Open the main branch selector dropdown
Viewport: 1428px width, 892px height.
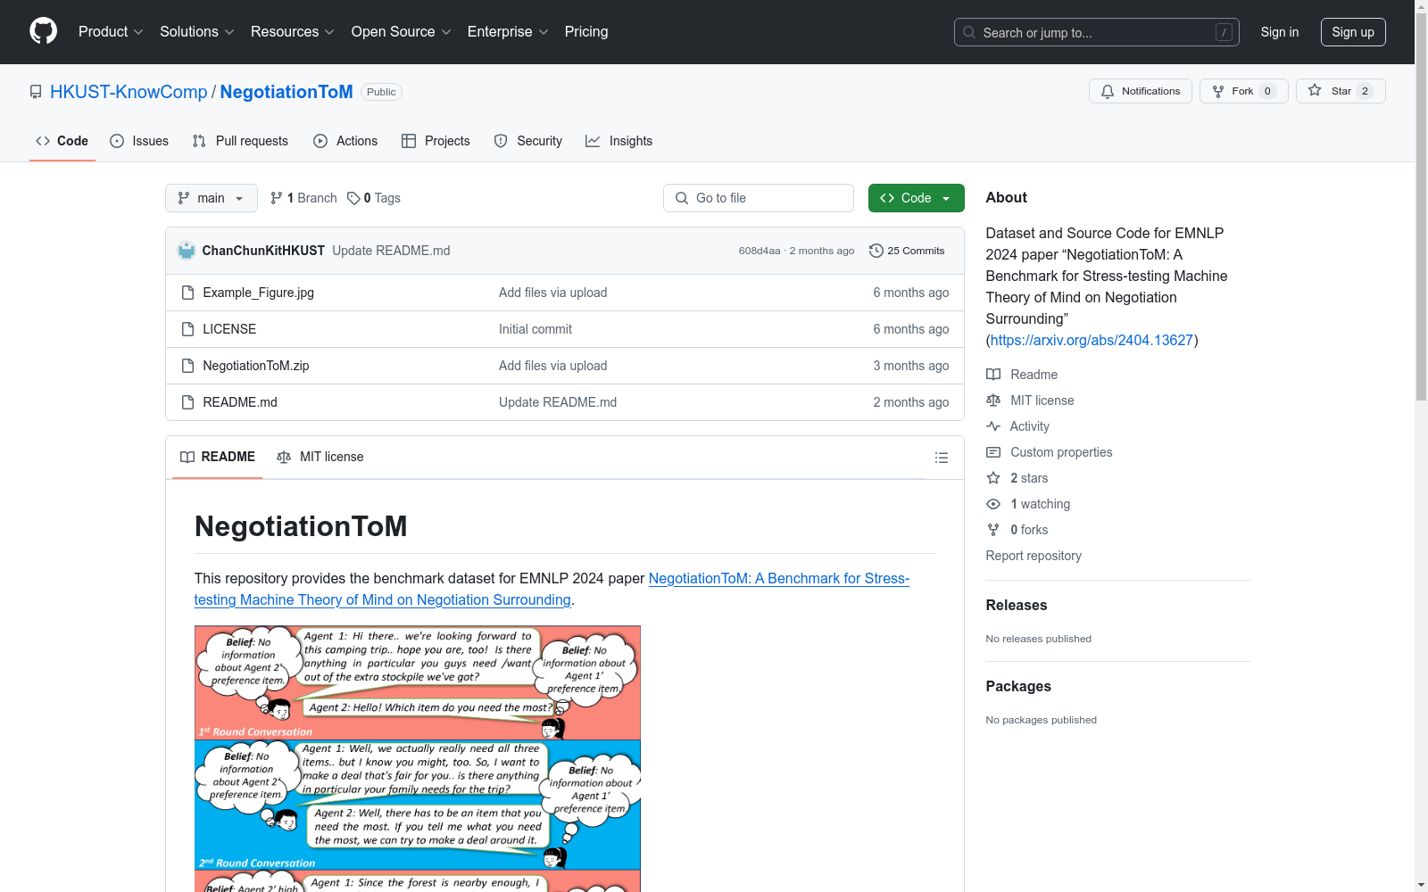[212, 198]
